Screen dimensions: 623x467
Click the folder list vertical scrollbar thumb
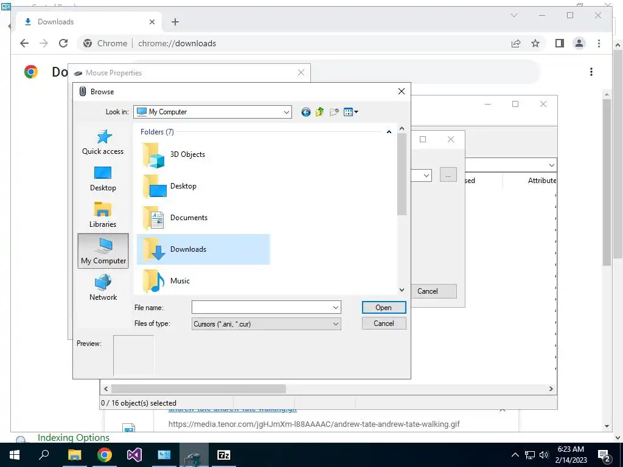point(402,174)
